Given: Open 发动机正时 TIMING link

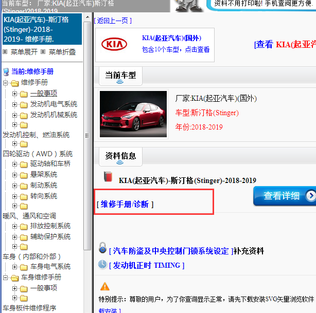Looking at the screenshot, I should 147,266.
